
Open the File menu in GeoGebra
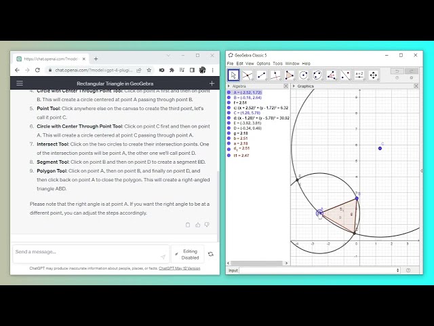click(x=230, y=63)
